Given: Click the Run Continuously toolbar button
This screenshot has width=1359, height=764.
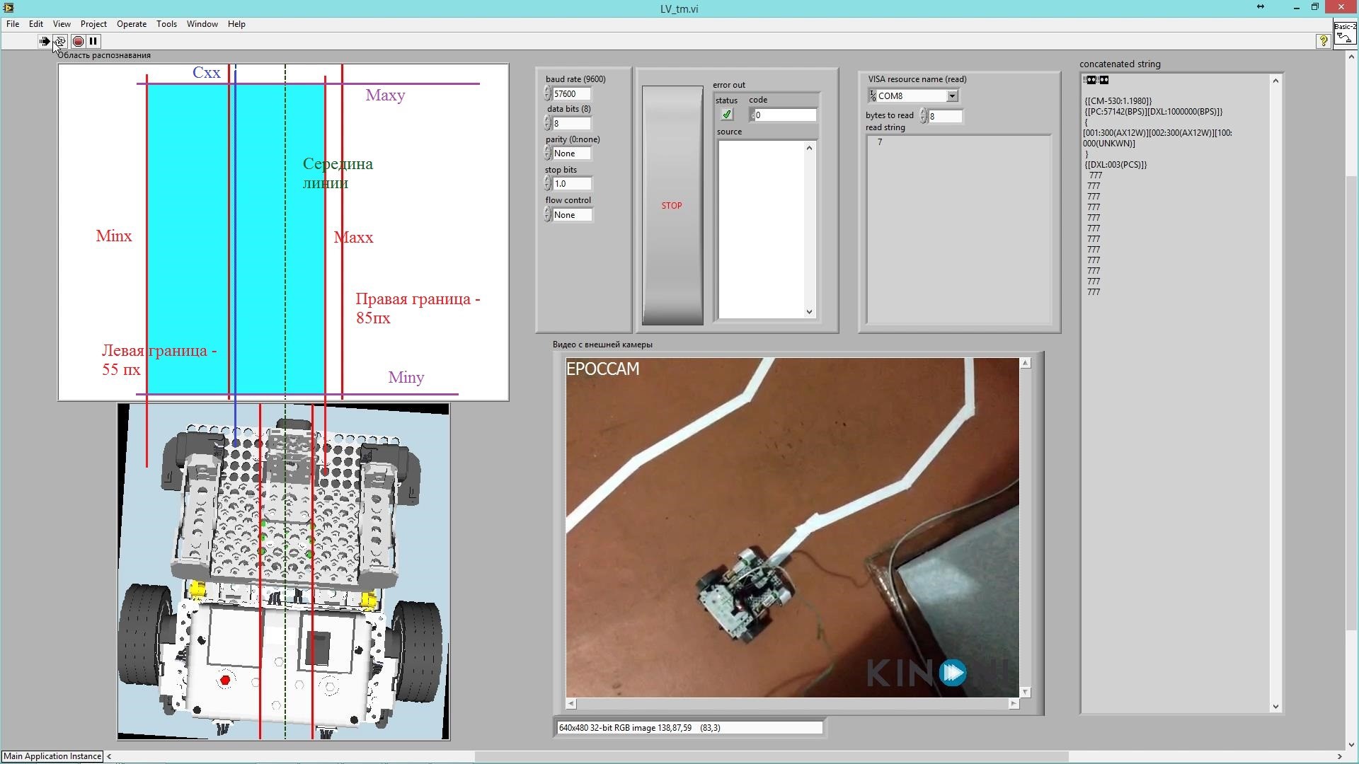Looking at the screenshot, I should click(60, 41).
